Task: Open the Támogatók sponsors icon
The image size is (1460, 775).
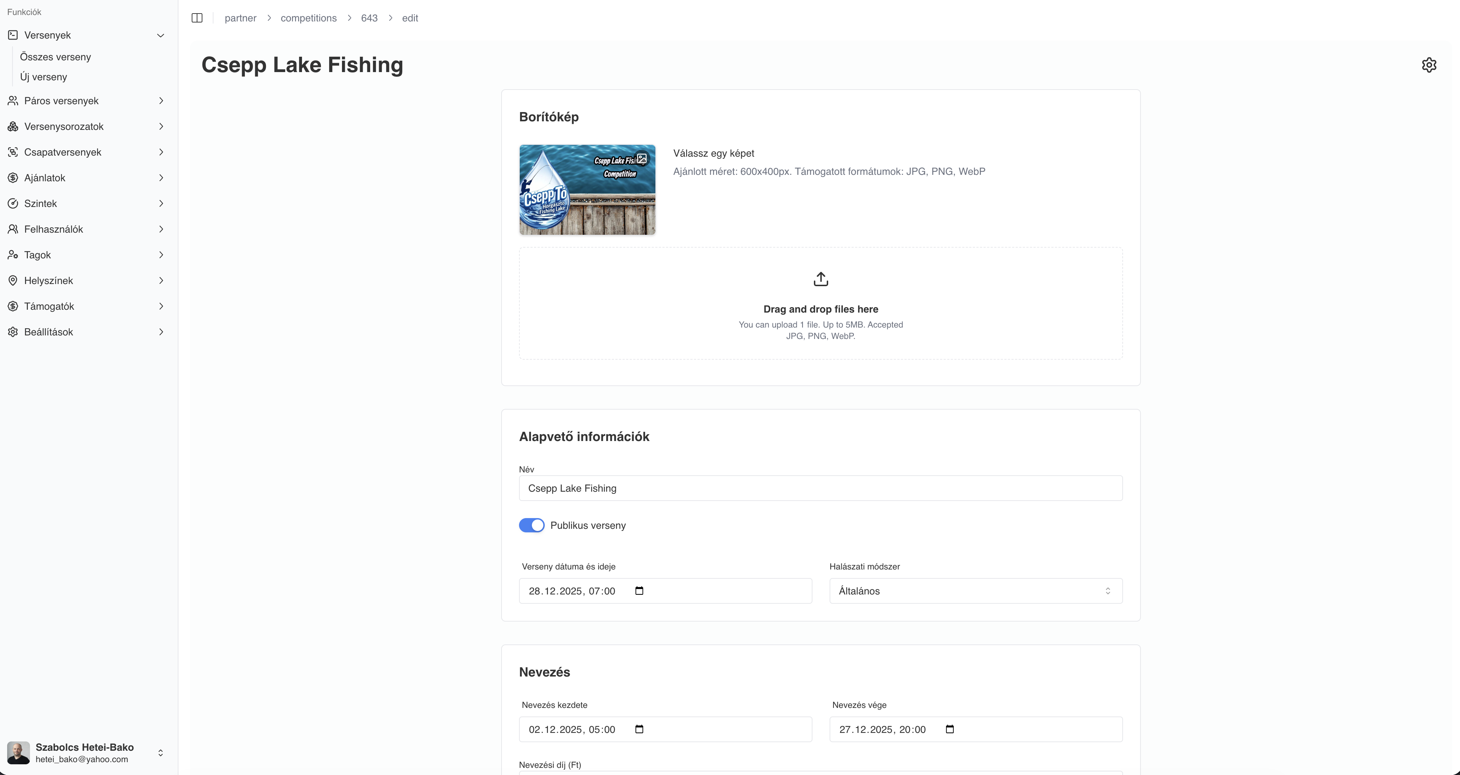Action: coord(12,306)
